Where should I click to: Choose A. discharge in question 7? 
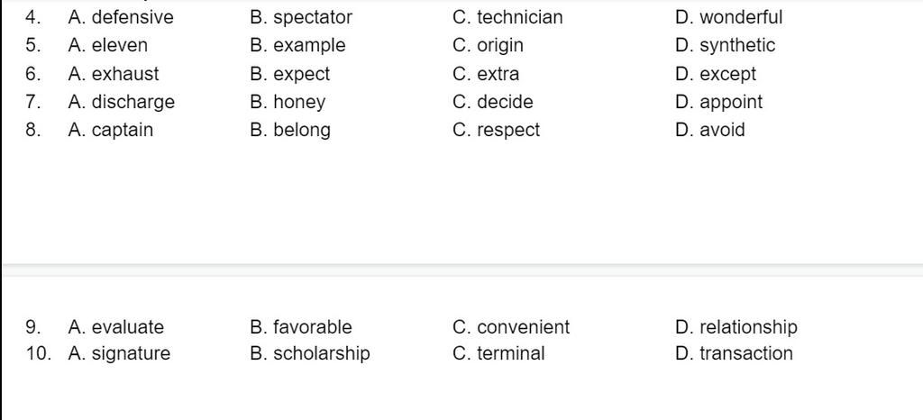(x=122, y=103)
